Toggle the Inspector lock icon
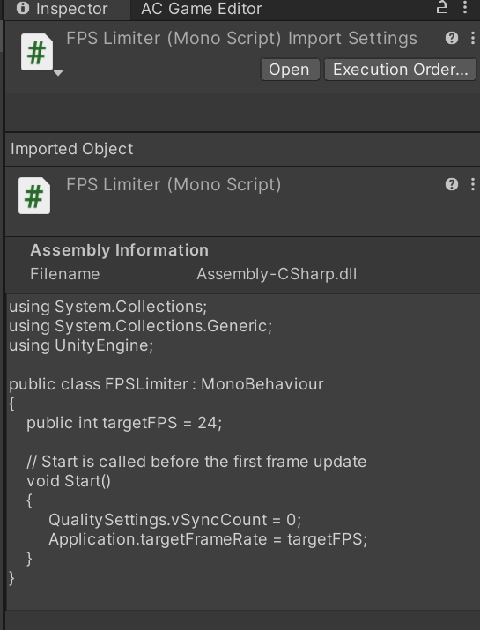 442,7
